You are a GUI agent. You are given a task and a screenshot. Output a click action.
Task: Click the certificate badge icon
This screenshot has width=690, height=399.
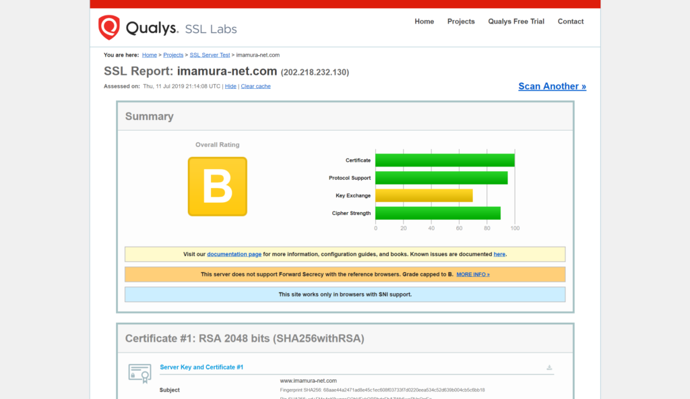click(140, 373)
